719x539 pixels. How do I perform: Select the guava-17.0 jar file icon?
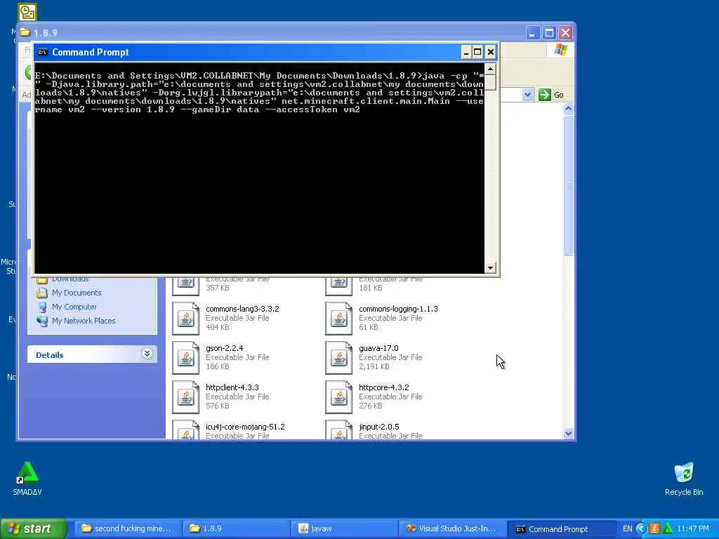(x=339, y=358)
